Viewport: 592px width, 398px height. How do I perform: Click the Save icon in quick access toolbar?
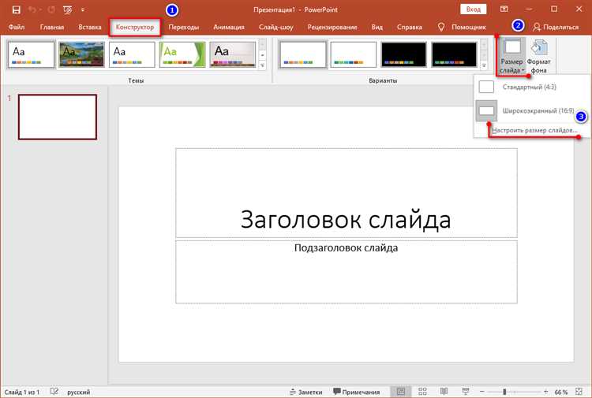[16, 9]
